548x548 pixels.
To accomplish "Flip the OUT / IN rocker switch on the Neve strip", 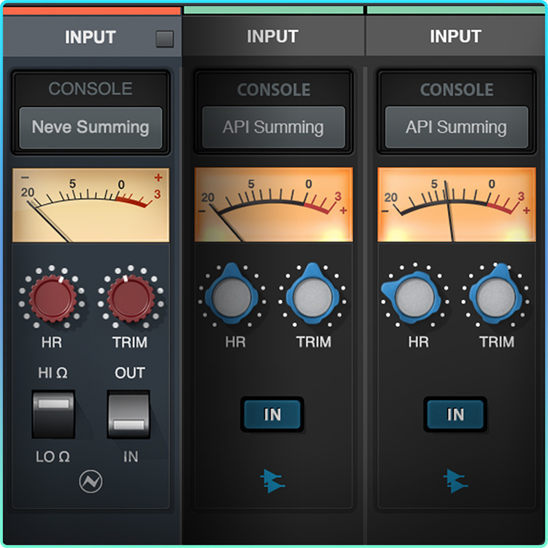I will [129, 414].
